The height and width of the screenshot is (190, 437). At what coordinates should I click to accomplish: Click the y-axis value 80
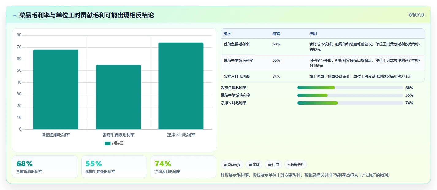coord(19,35)
